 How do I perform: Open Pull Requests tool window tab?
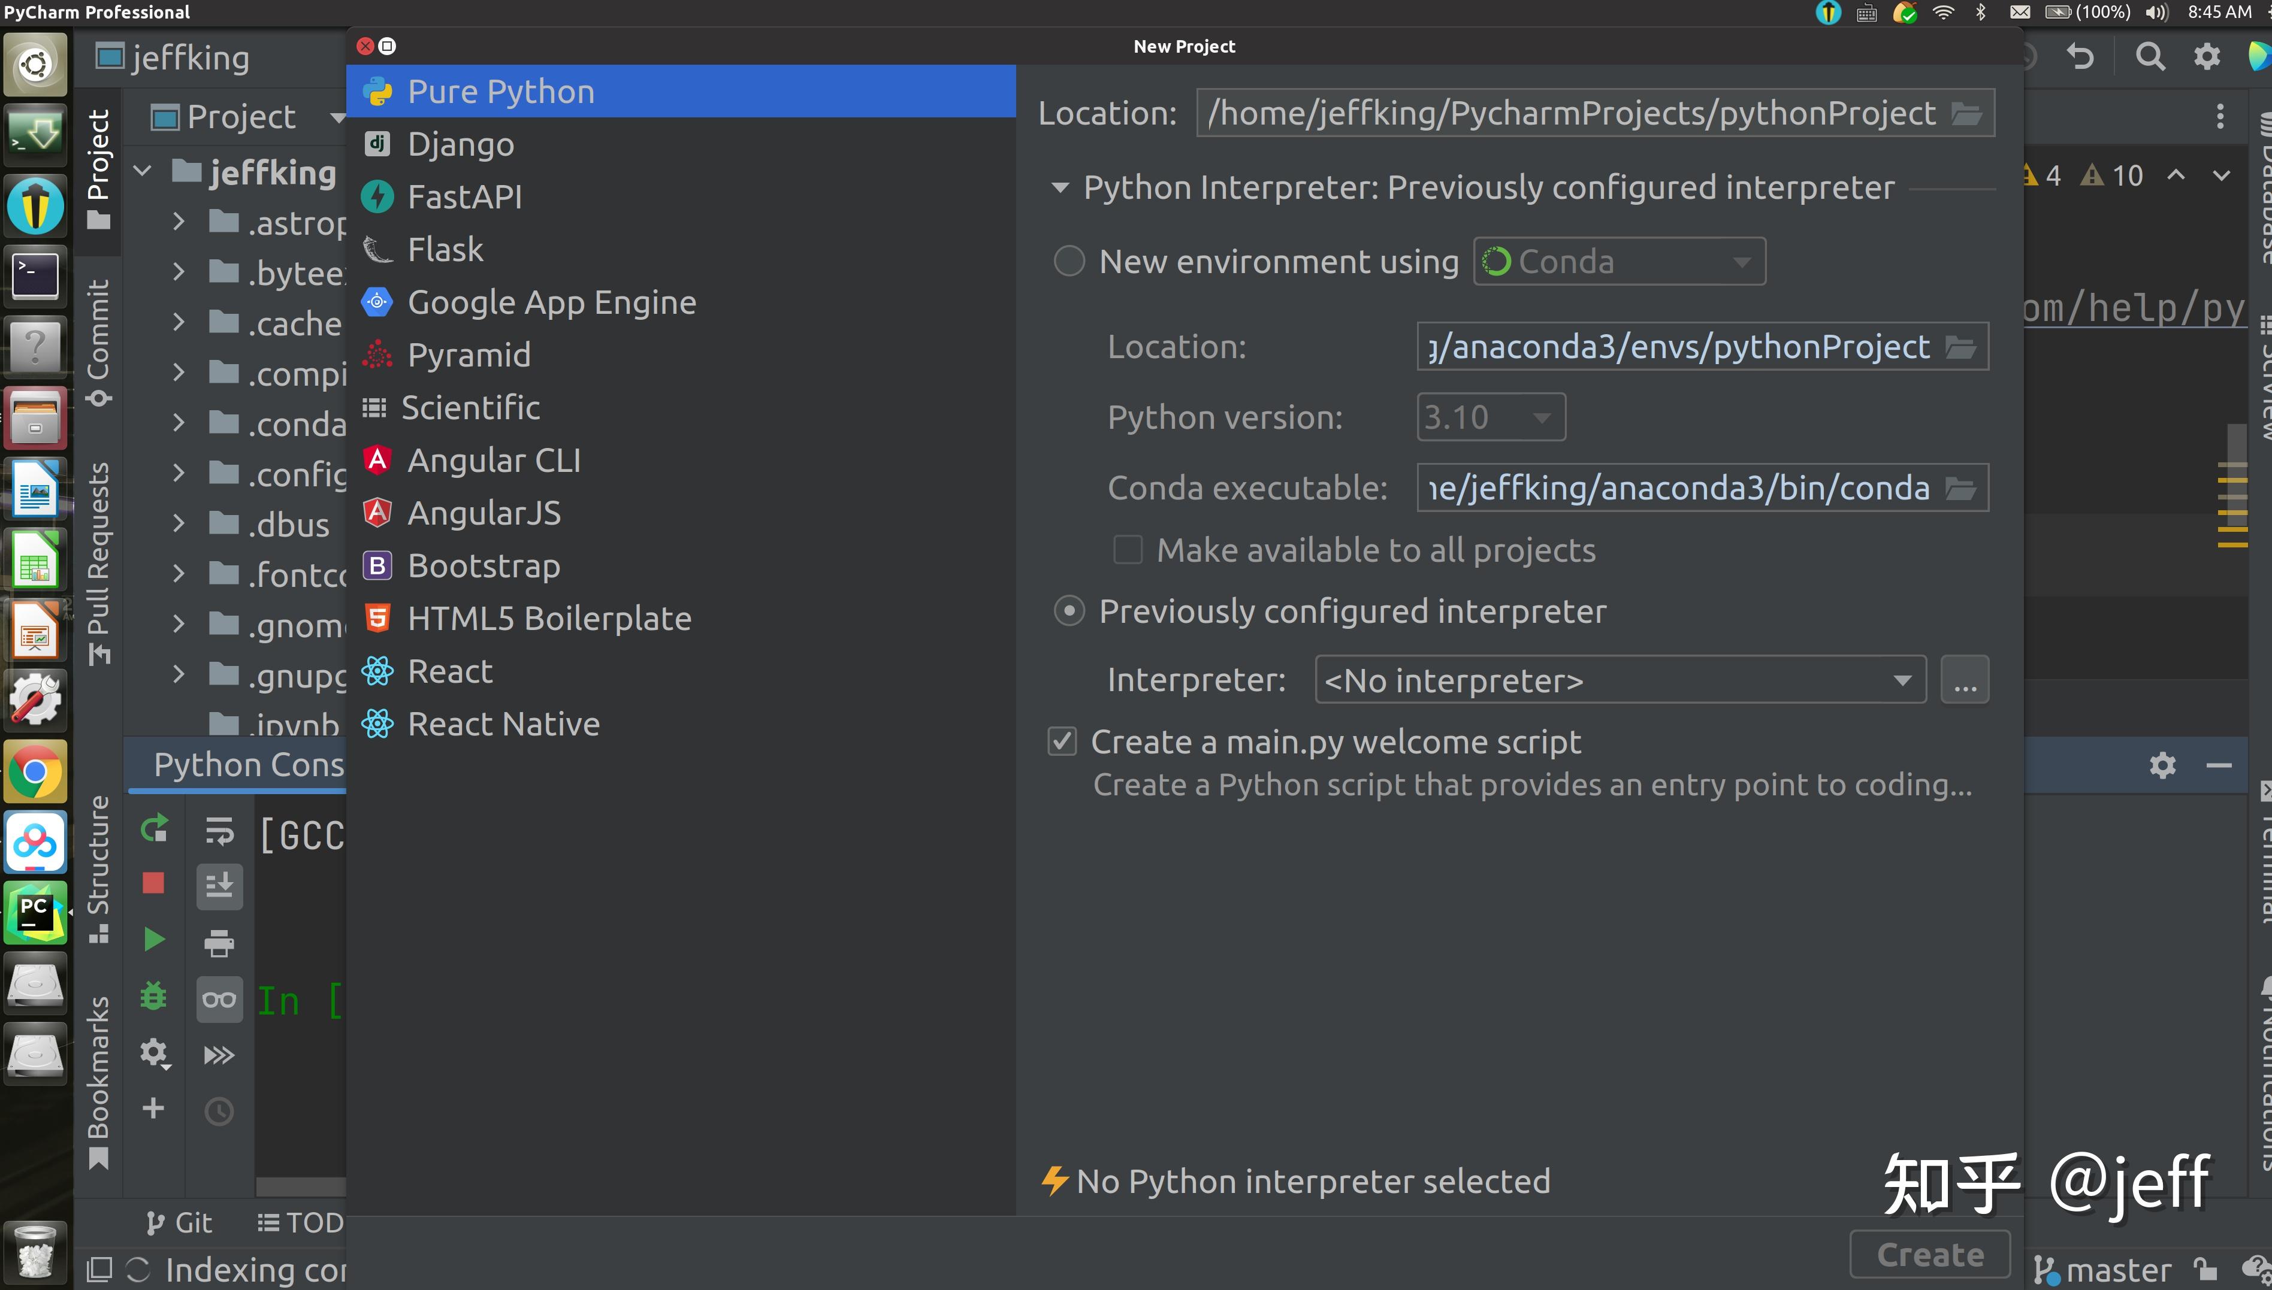(98, 562)
